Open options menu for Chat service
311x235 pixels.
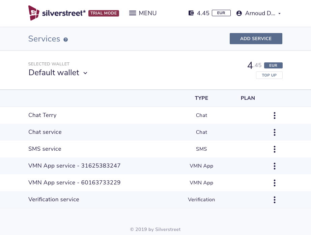click(x=275, y=132)
